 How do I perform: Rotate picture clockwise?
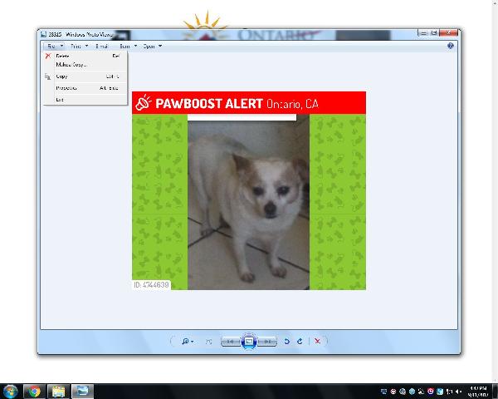tap(300, 342)
